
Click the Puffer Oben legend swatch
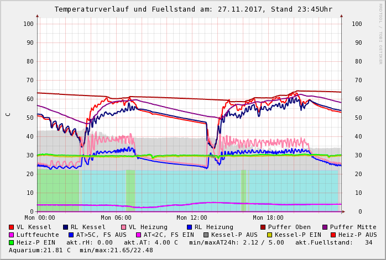coord(263,227)
